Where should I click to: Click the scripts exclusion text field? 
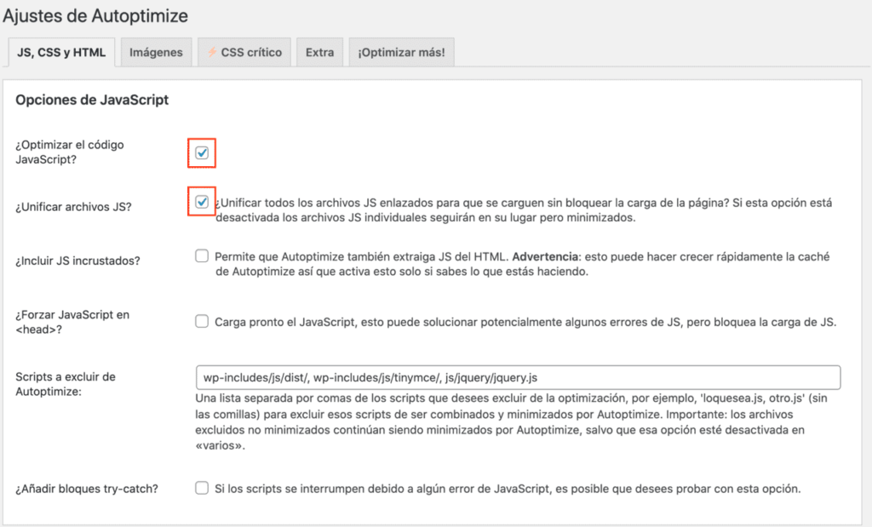pos(517,377)
